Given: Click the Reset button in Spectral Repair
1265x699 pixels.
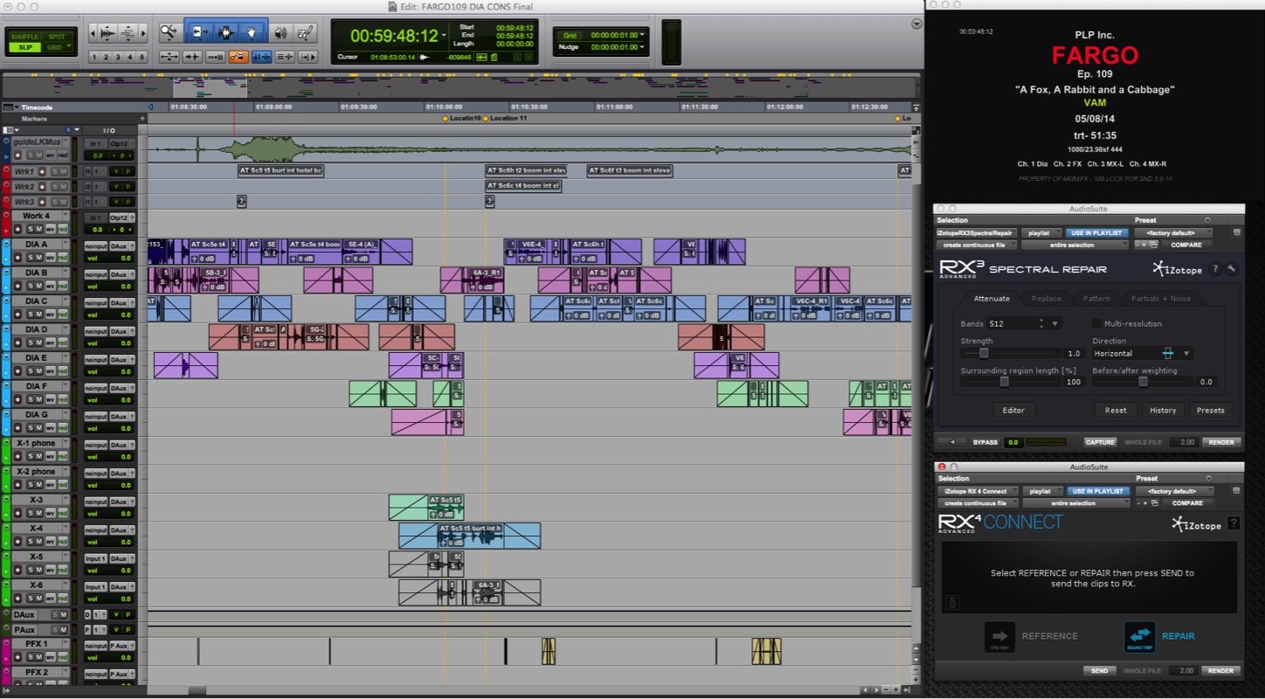Looking at the screenshot, I should pyautogui.click(x=1116, y=410).
